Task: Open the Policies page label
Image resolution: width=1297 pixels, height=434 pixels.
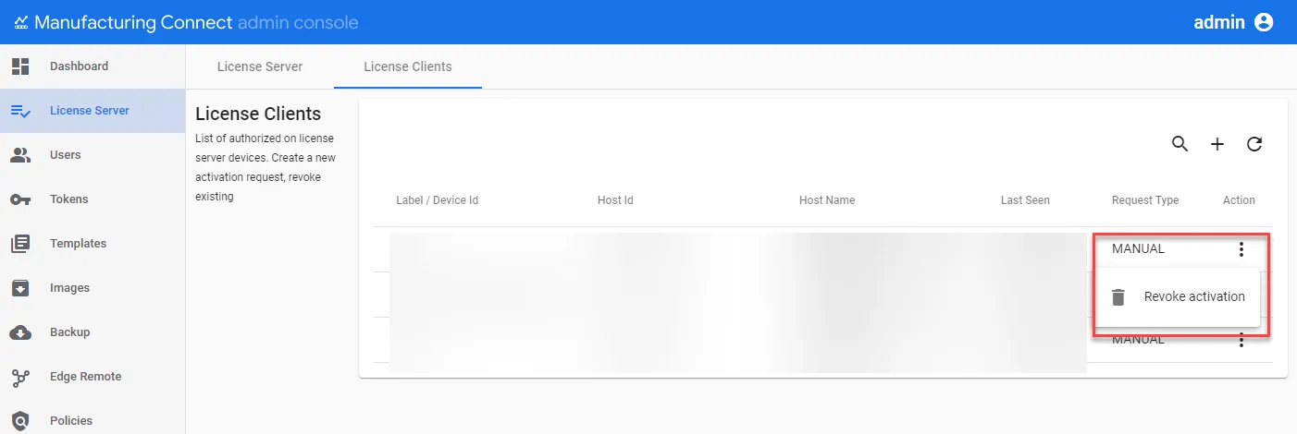Action: pyautogui.click(x=71, y=421)
